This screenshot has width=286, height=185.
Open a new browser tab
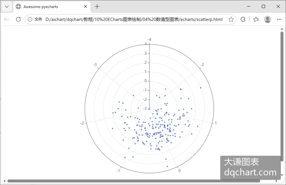click(97, 6)
